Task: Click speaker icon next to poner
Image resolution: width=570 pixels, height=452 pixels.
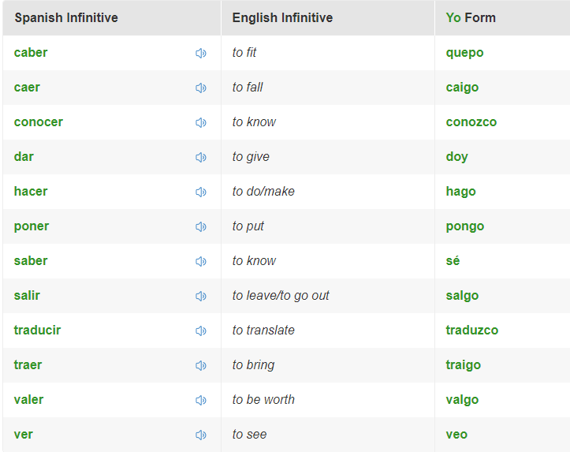Action: click(201, 226)
